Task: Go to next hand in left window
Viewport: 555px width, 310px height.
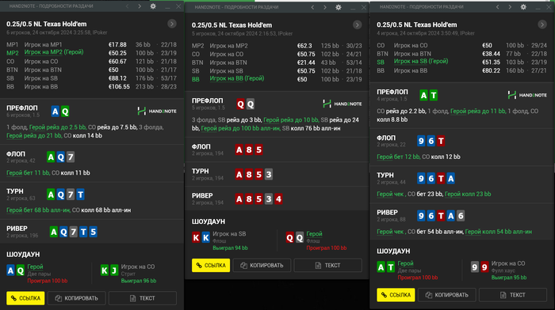Action: click(140, 6)
